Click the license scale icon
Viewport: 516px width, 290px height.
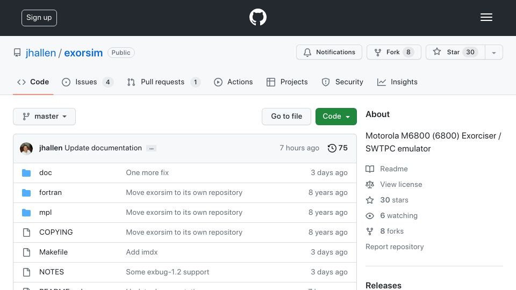(x=370, y=184)
